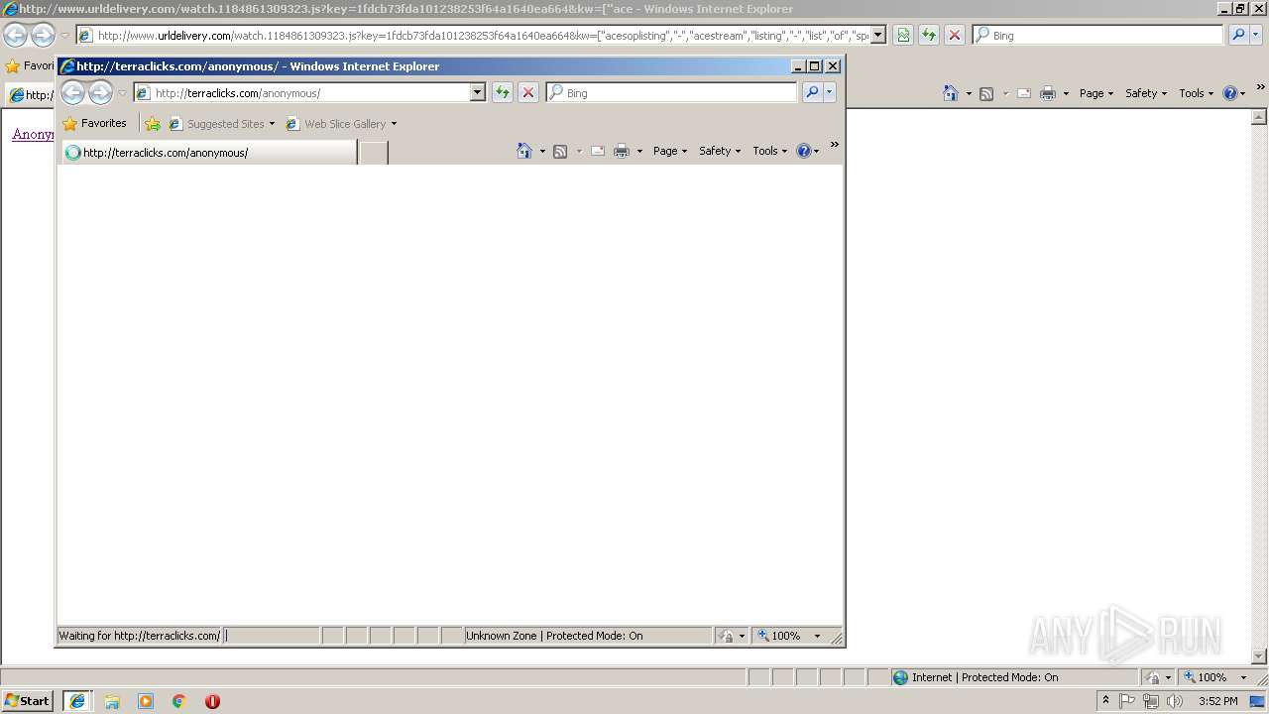Viewport: 1269px width, 714px height.
Task: Click the Anony… link in background page
Action: [33, 134]
